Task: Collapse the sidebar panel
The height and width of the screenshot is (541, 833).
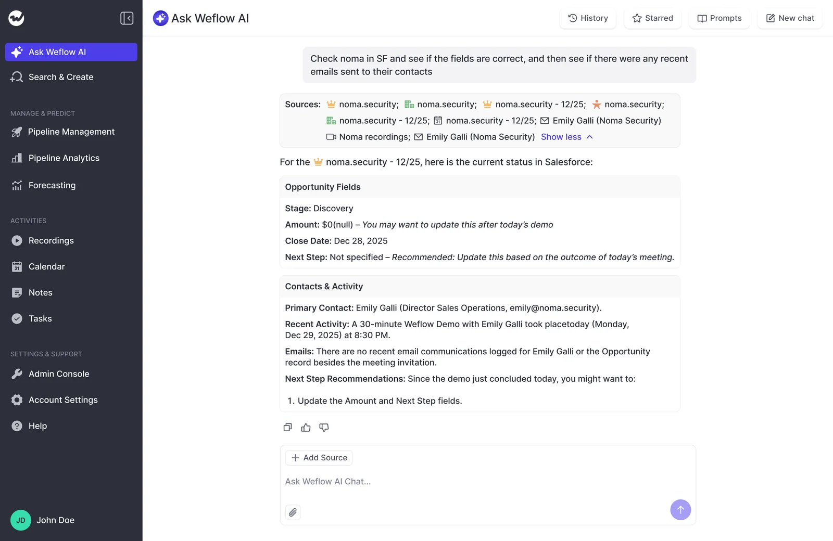Action: click(127, 18)
